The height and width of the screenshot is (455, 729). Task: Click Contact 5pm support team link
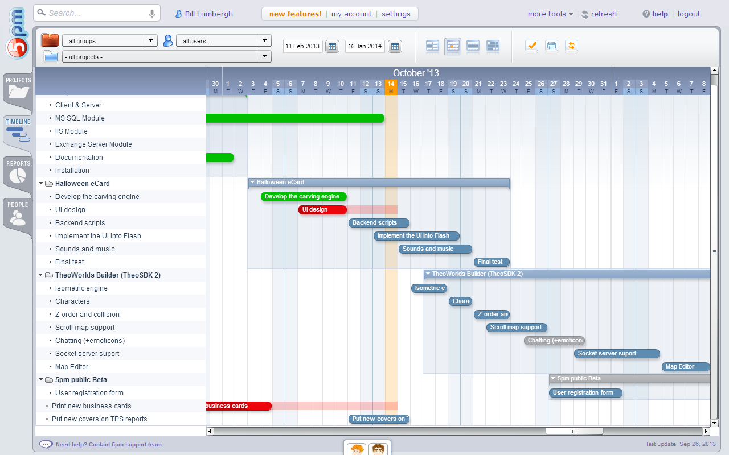coord(126,445)
